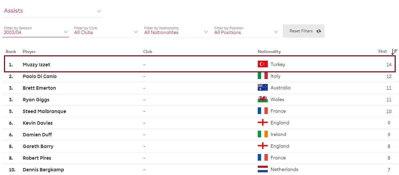Image resolution: width=399 pixels, height=175 pixels.
Task: Click the Netherlands flag icon
Action: [x=262, y=169]
